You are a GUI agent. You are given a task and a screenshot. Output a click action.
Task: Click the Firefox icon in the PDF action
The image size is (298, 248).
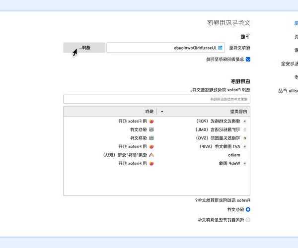151,121
